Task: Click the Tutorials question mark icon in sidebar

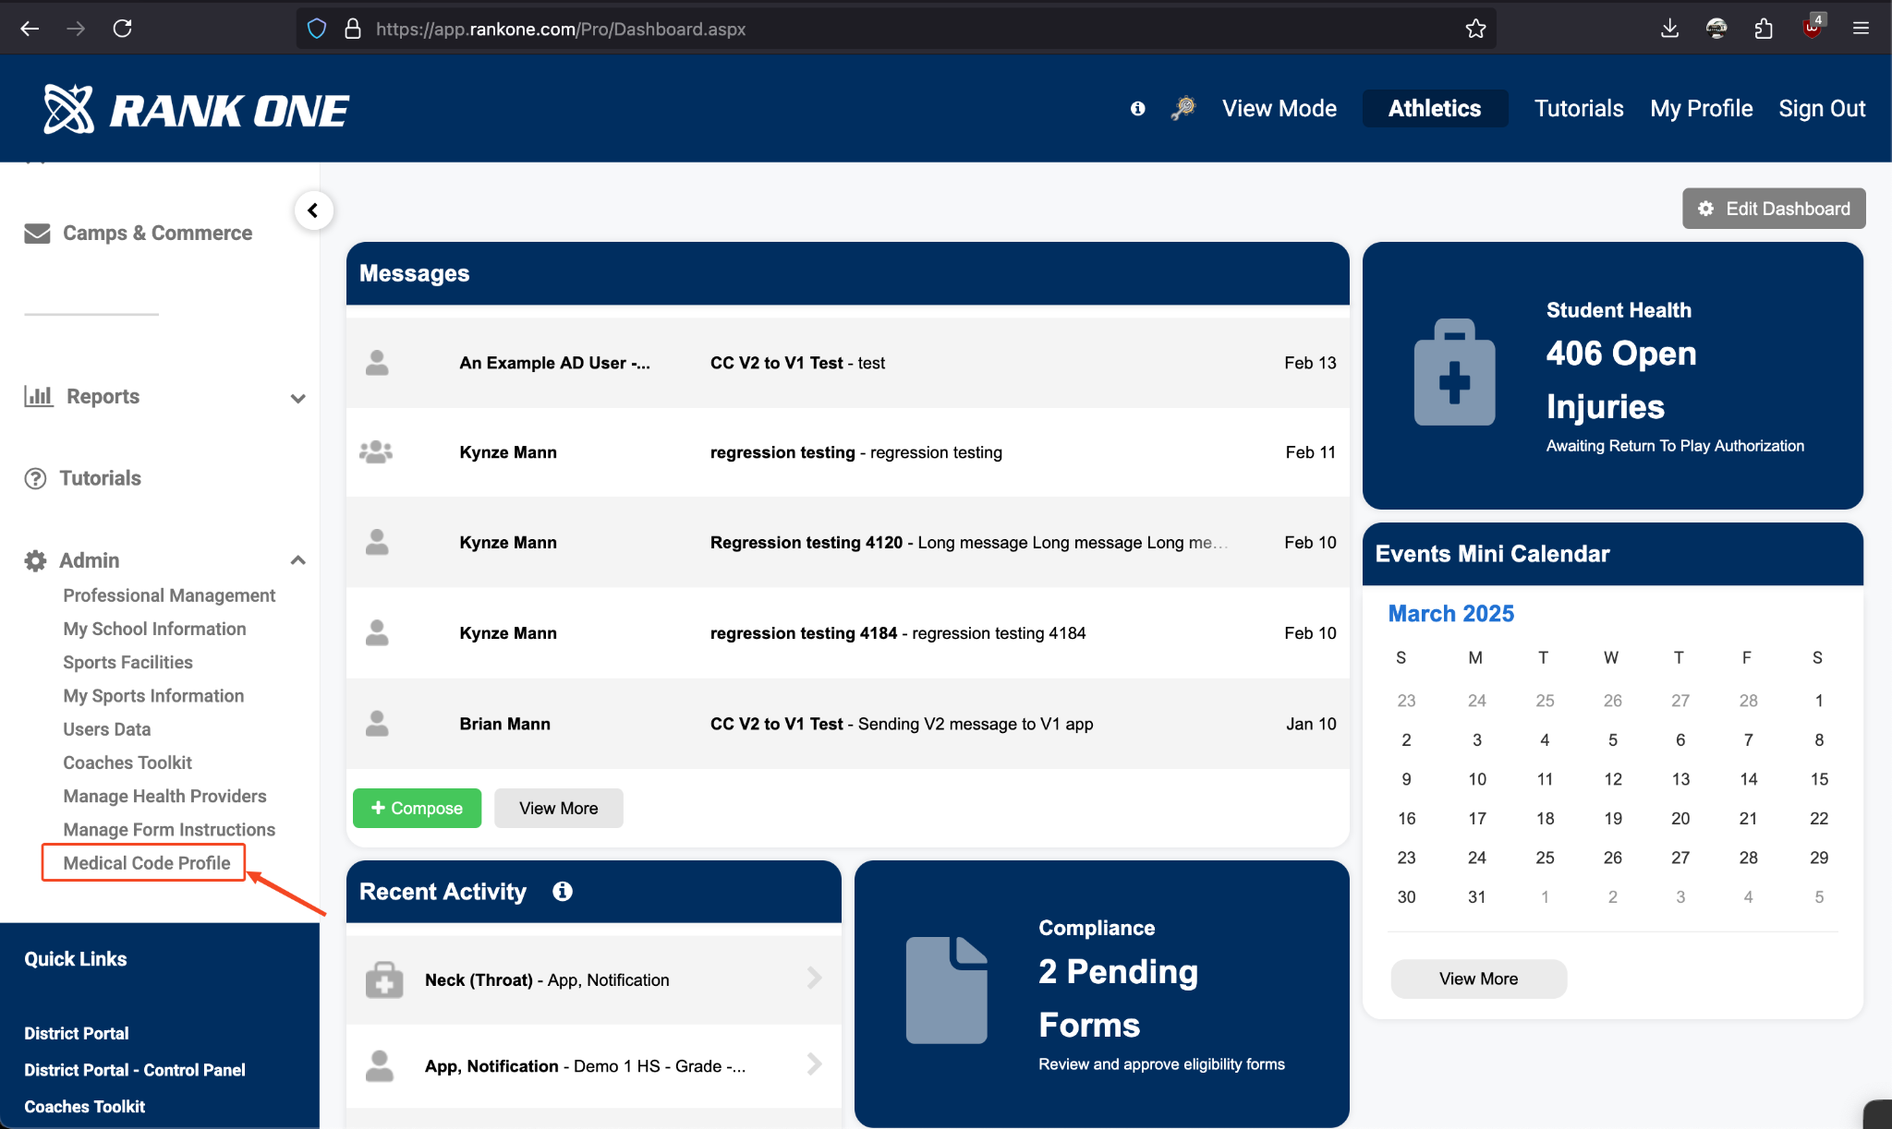Action: [x=35, y=478]
